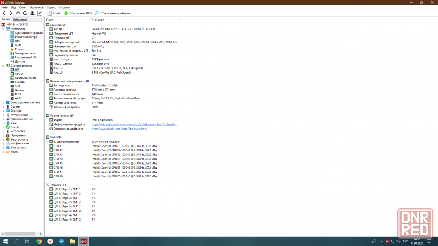
Task: Click the Значение column header
Action: 98,20
